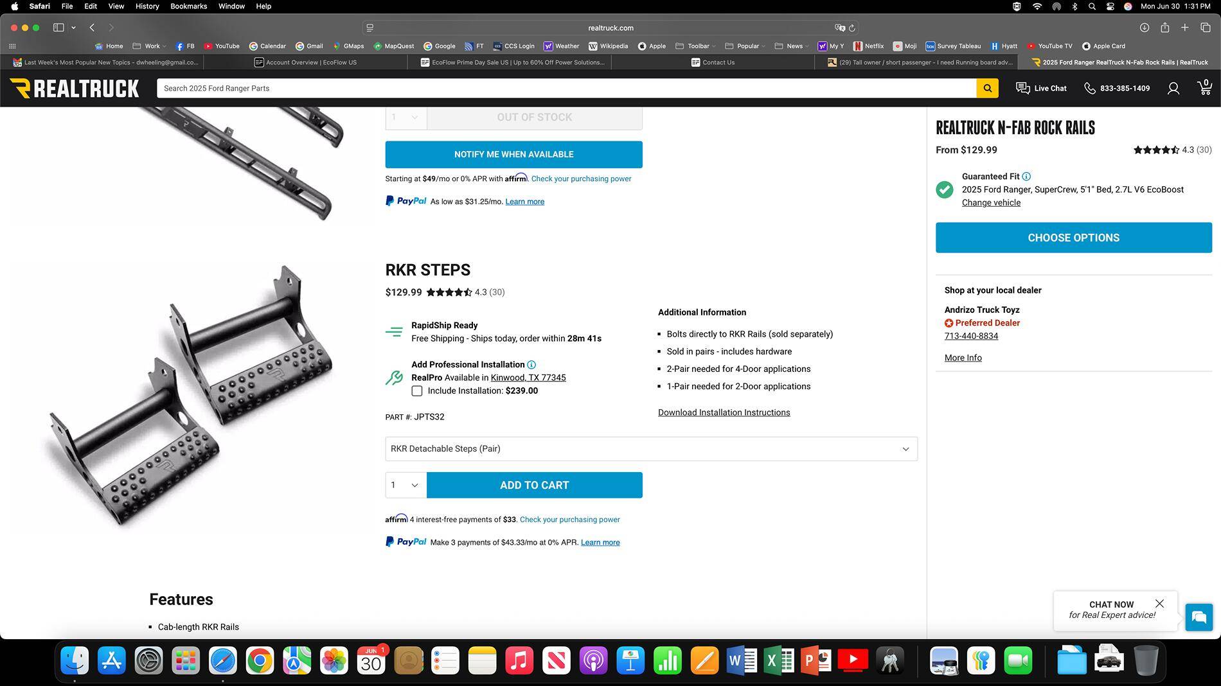1221x686 pixels.
Task: Expand Work bookmarks folder
Action: (x=148, y=46)
